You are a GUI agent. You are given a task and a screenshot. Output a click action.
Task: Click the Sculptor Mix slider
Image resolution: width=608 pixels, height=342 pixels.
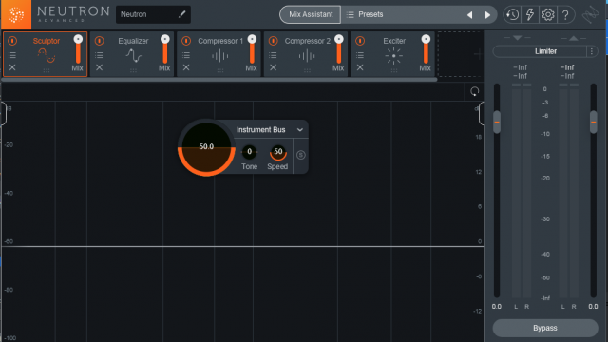coord(78,49)
